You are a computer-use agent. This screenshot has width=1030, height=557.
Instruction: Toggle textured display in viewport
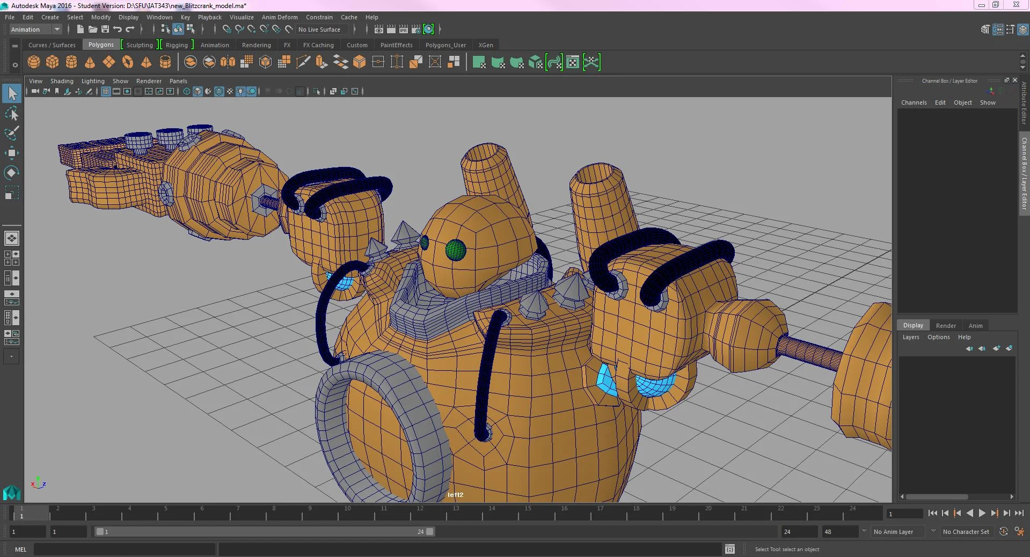230,91
